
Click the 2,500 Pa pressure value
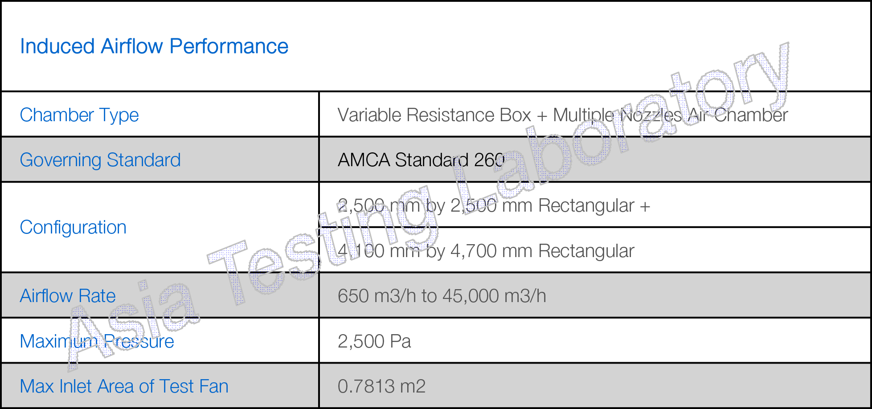374,341
